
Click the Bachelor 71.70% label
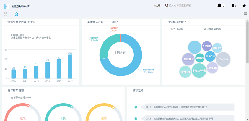pos(149,71)
